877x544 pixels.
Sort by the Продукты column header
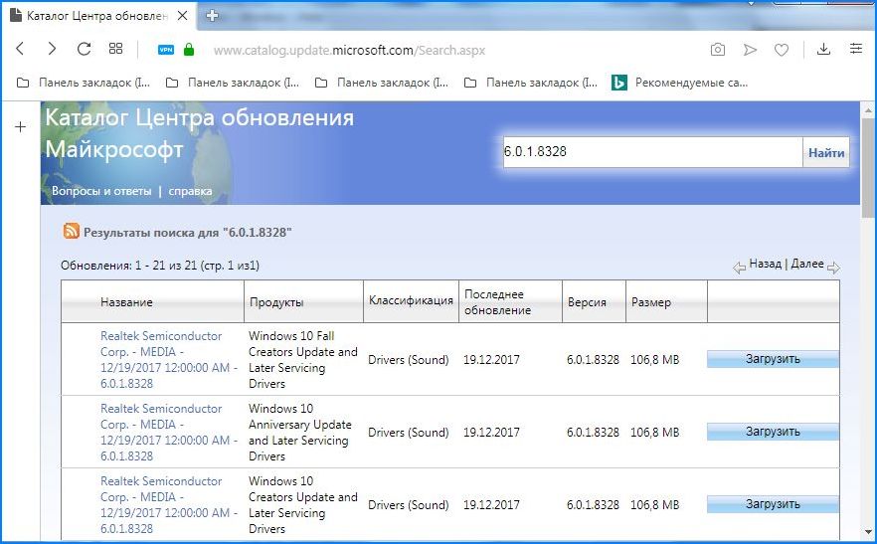276,302
